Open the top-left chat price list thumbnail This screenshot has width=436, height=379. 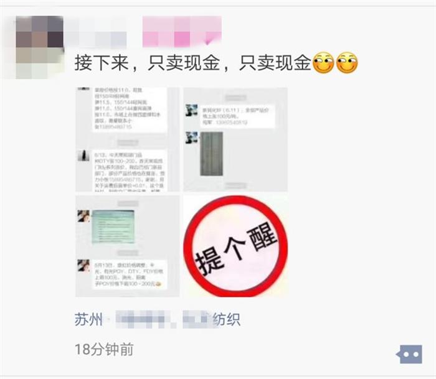pos(128,139)
